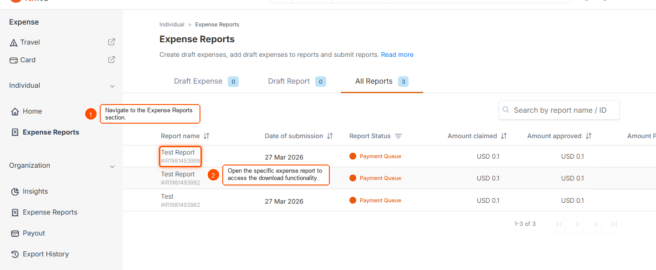Open Card from the sidebar icon
Screen dimensions: 656x270
tap(14, 60)
